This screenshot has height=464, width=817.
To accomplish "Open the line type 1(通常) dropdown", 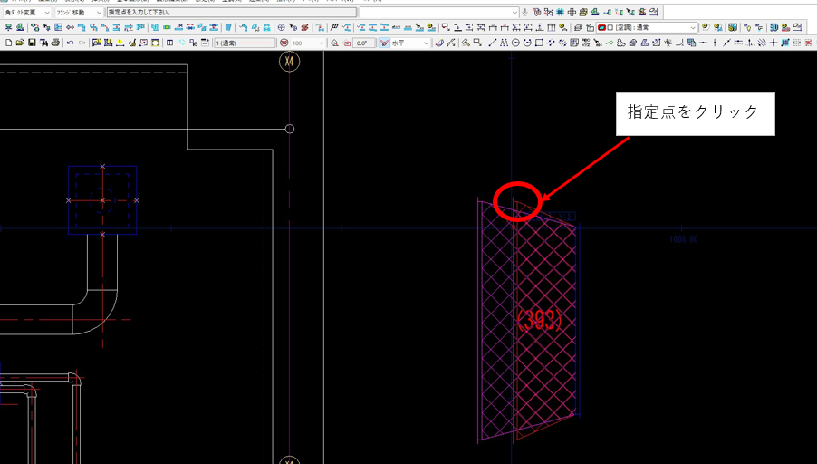I will coord(245,43).
